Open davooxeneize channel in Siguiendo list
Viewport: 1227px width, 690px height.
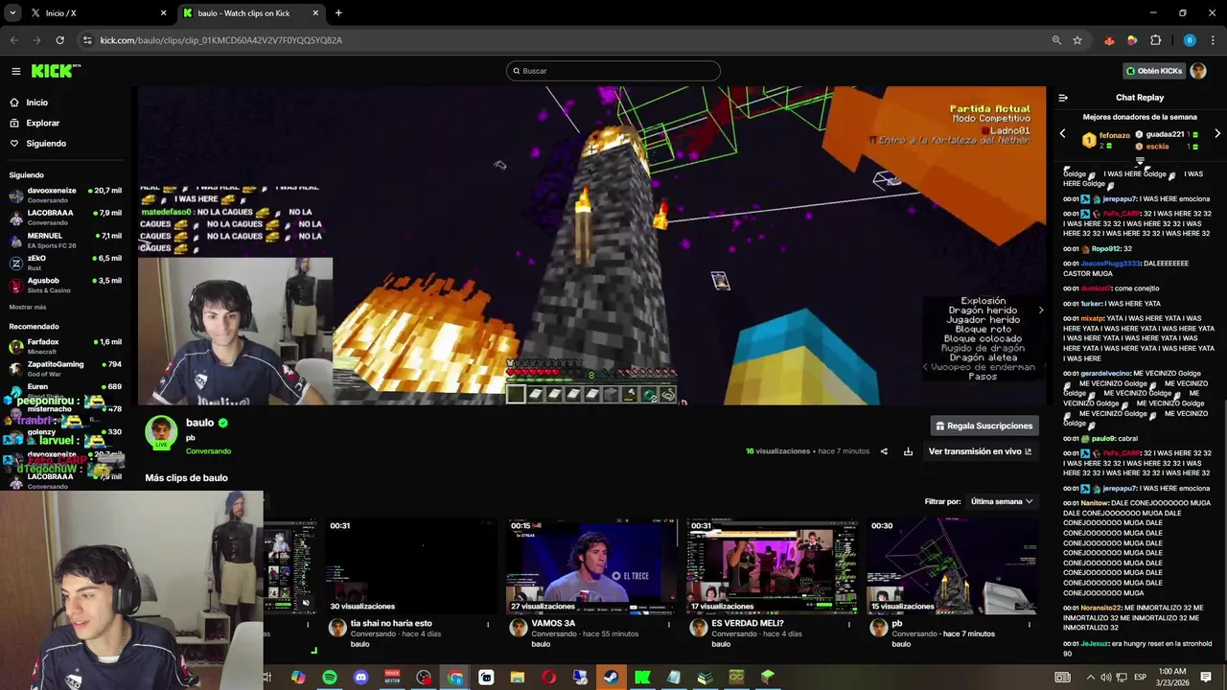(x=65, y=195)
